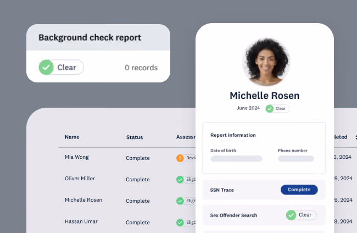Click the SSN Trace label
357x233 pixels.
pos(222,190)
